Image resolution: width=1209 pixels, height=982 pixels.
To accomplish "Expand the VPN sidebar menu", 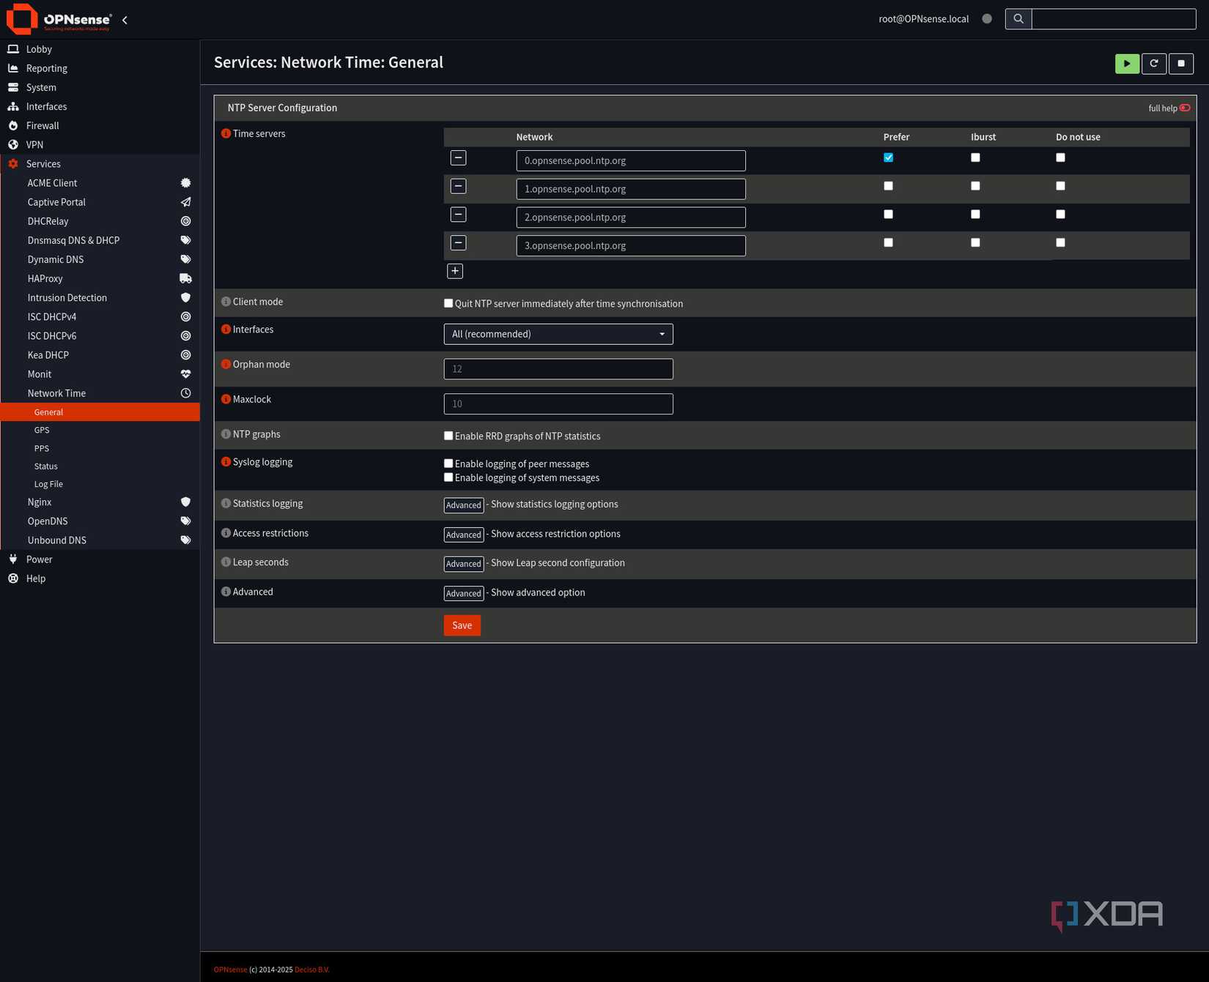I will click(34, 144).
